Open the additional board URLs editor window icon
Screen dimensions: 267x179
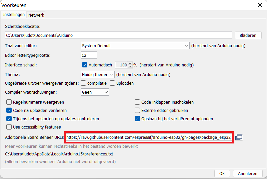coord(239,137)
